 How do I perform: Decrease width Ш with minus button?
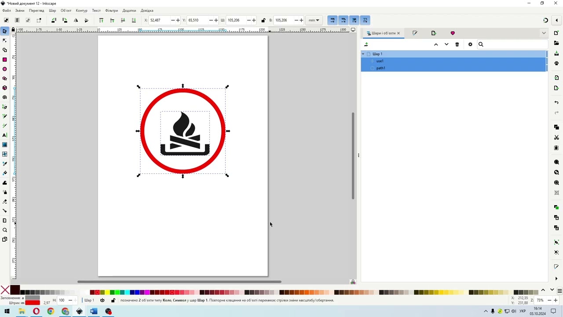(249, 20)
